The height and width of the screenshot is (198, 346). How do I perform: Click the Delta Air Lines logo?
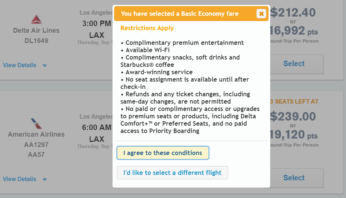[x=36, y=19]
